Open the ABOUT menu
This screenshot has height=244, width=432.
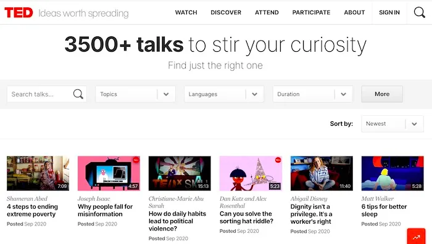tap(354, 12)
